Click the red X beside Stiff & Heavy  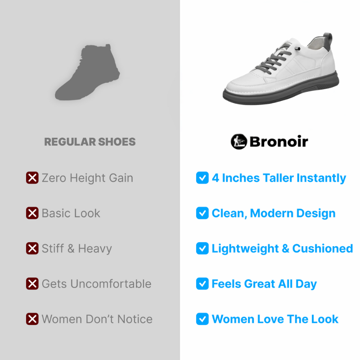(x=32, y=248)
